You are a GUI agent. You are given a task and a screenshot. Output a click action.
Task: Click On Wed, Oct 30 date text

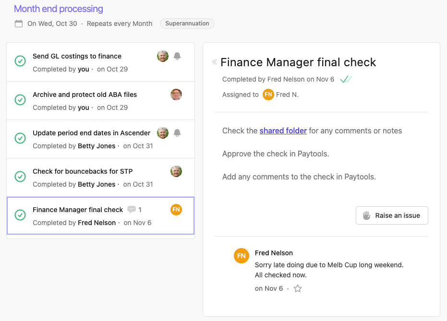coord(52,24)
